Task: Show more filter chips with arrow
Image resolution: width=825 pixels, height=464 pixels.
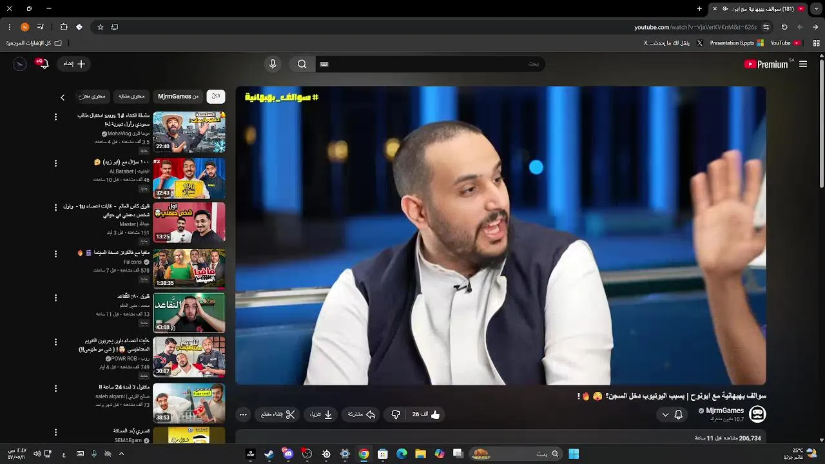Action: (x=63, y=97)
